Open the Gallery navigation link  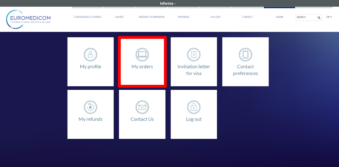click(216, 17)
